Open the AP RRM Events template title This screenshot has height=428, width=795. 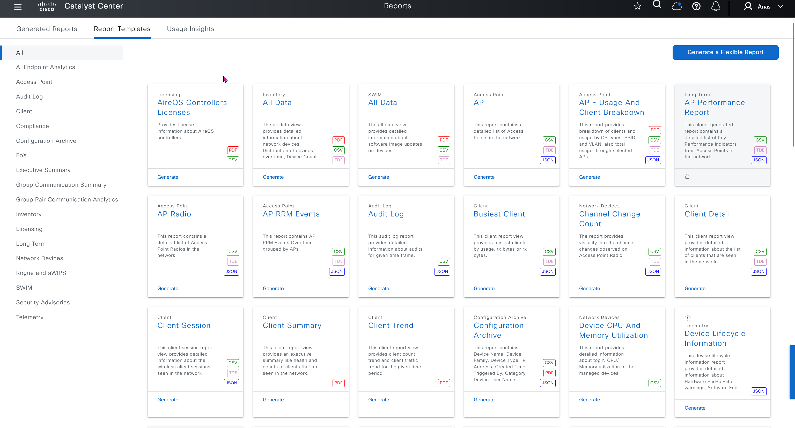[x=291, y=214]
